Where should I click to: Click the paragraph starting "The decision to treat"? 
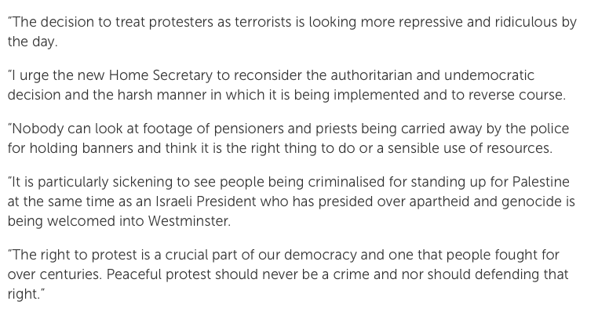click(292, 31)
